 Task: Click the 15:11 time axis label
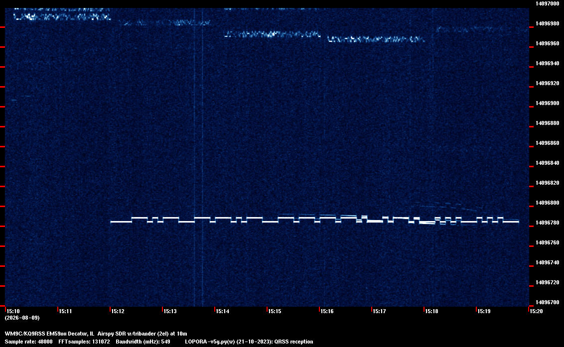(65, 311)
